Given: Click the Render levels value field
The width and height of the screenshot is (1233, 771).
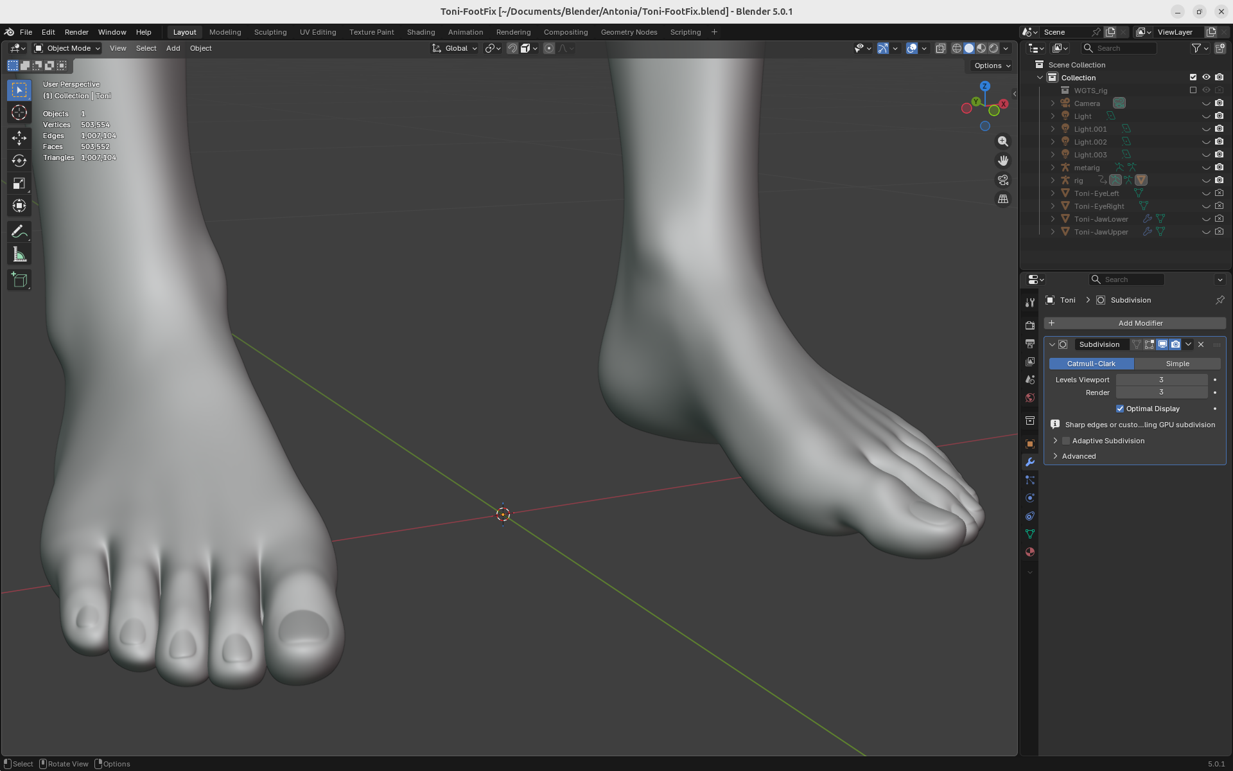Looking at the screenshot, I should click(1161, 393).
